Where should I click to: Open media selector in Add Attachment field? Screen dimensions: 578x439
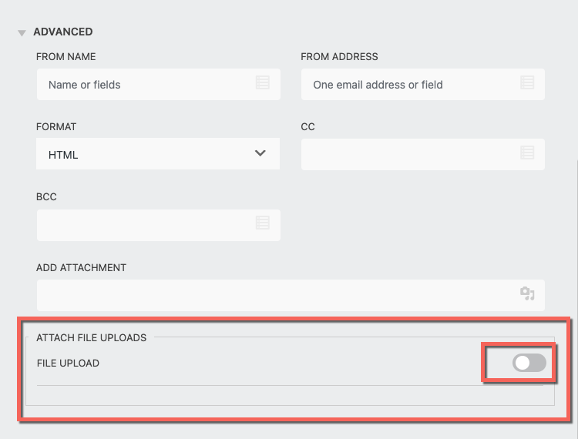pos(527,294)
